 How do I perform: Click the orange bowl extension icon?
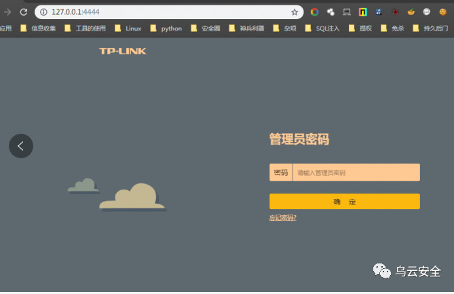(x=411, y=12)
